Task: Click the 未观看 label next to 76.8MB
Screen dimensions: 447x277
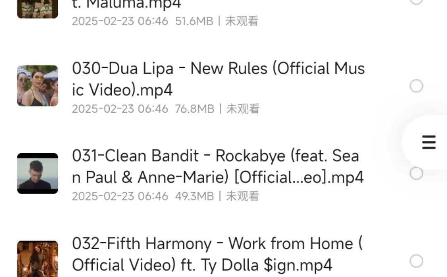Action: [x=243, y=109]
